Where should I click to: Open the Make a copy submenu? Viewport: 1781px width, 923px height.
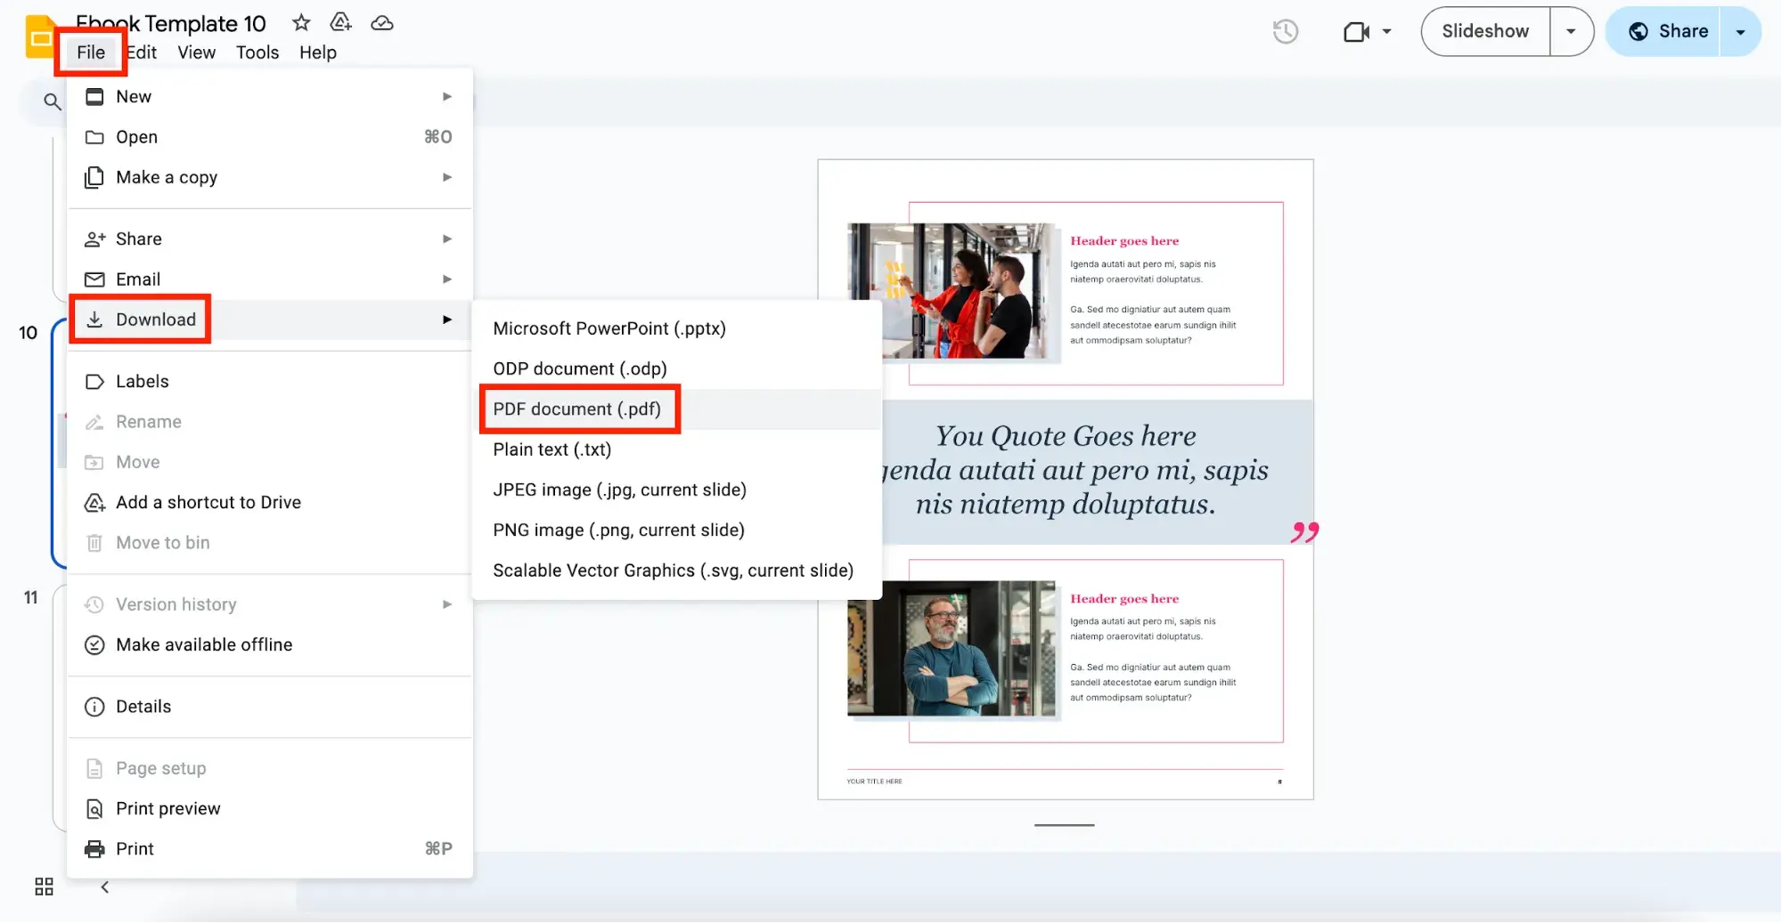[x=270, y=177]
